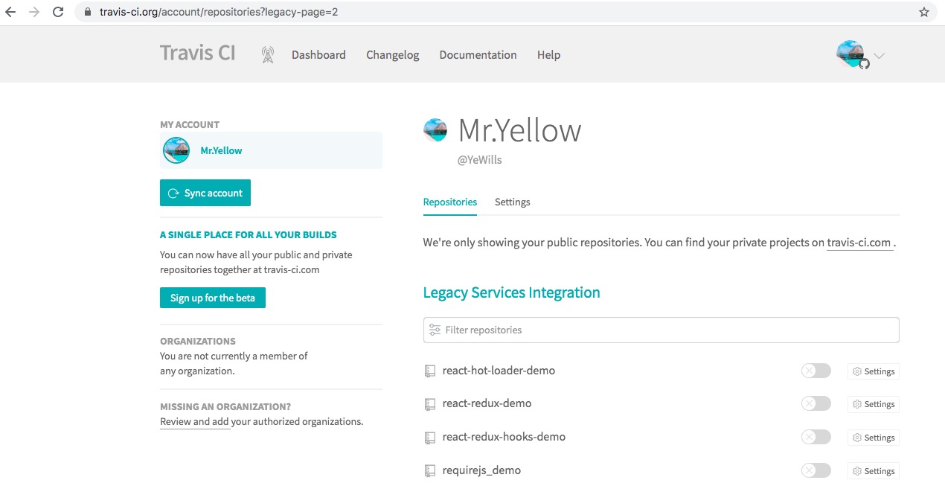Image resolution: width=945 pixels, height=483 pixels.
Task: Bookmark this page with the star icon
Action: click(x=924, y=12)
